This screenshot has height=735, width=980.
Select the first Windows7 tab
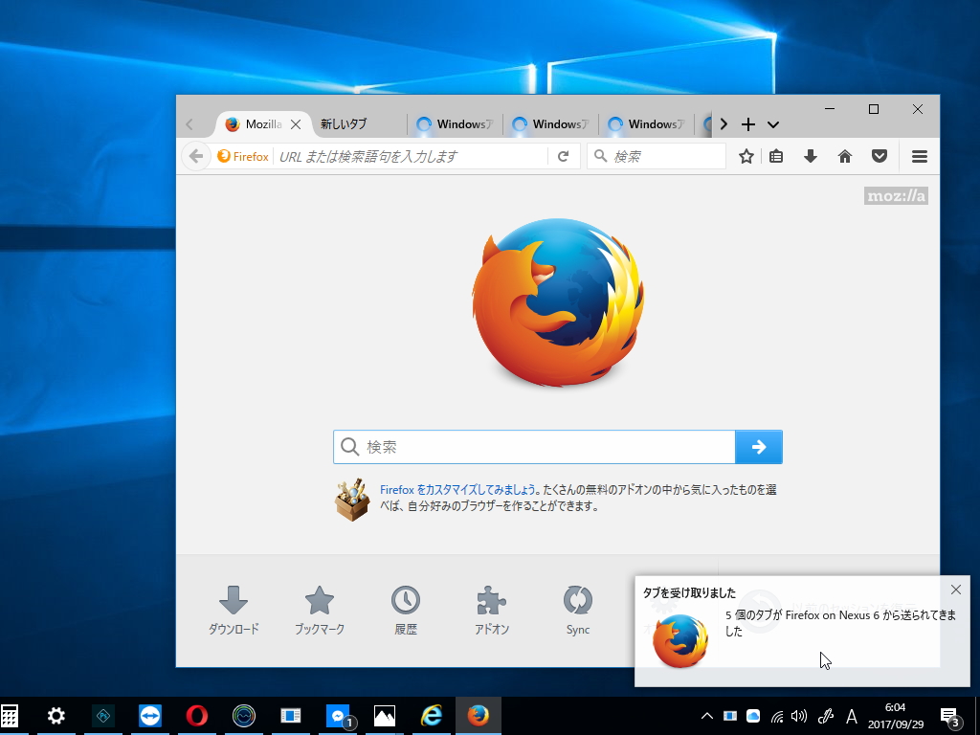point(455,123)
